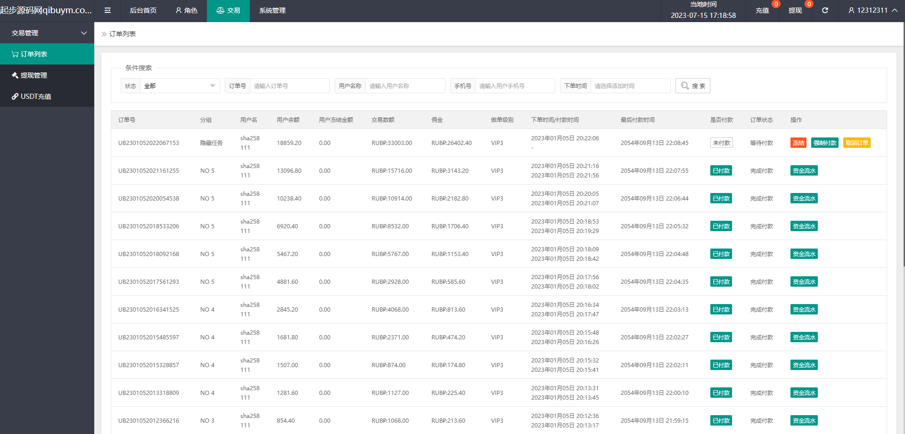The height and width of the screenshot is (434, 905).
Task: Open USDT充值 in the sidebar
Action: tap(47, 96)
